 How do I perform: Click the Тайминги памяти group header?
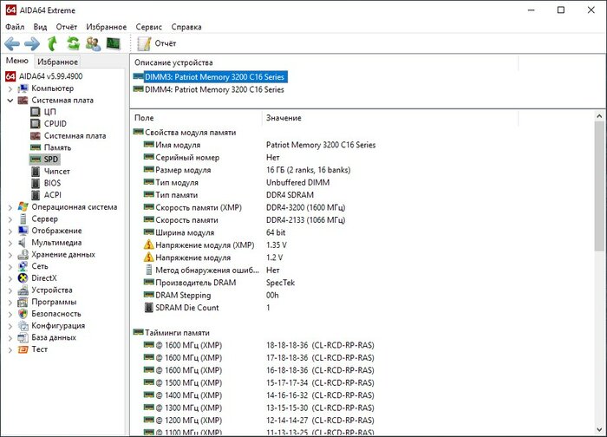(177, 332)
